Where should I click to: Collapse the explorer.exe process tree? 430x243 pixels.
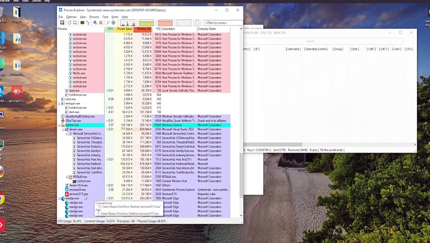pos(59,125)
